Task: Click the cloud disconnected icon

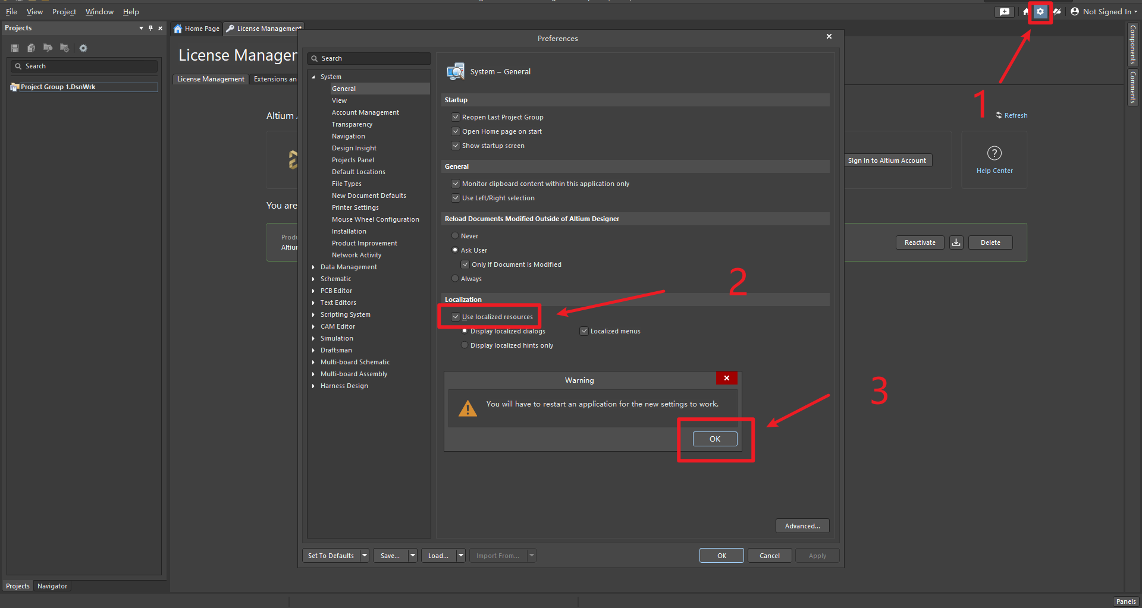Action: pyautogui.click(x=1057, y=11)
